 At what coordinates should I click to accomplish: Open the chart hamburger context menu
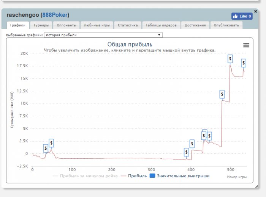pos(246,45)
